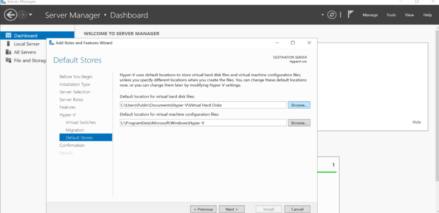Go to Installation Type step

pyautogui.click(x=75, y=84)
